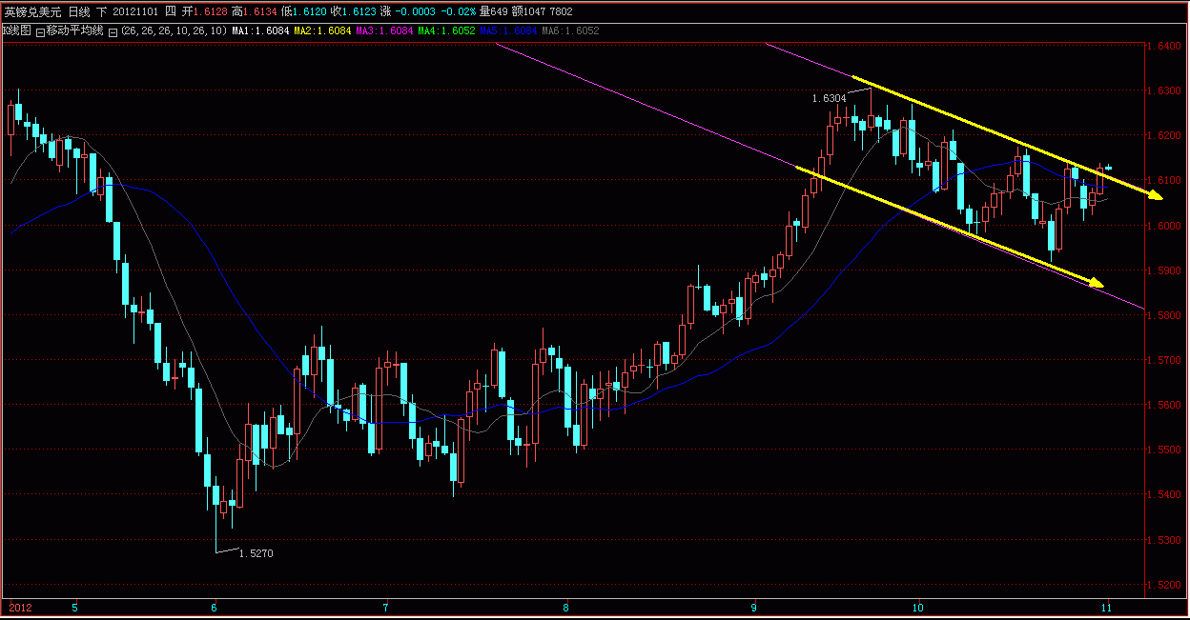This screenshot has height=620, width=1190.
Task: Open the MA parameters (26,26,26,10,26,10)
Action: click(174, 31)
